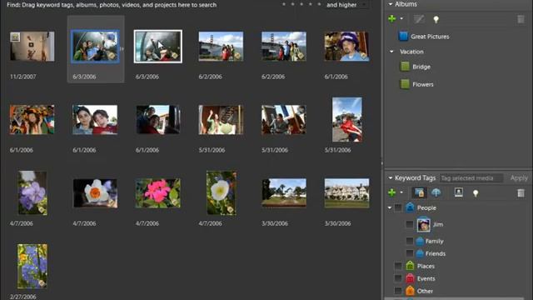This screenshot has height=300, width=533.
Task: Click the trash icon in the Albums panel
Action: click(x=521, y=19)
